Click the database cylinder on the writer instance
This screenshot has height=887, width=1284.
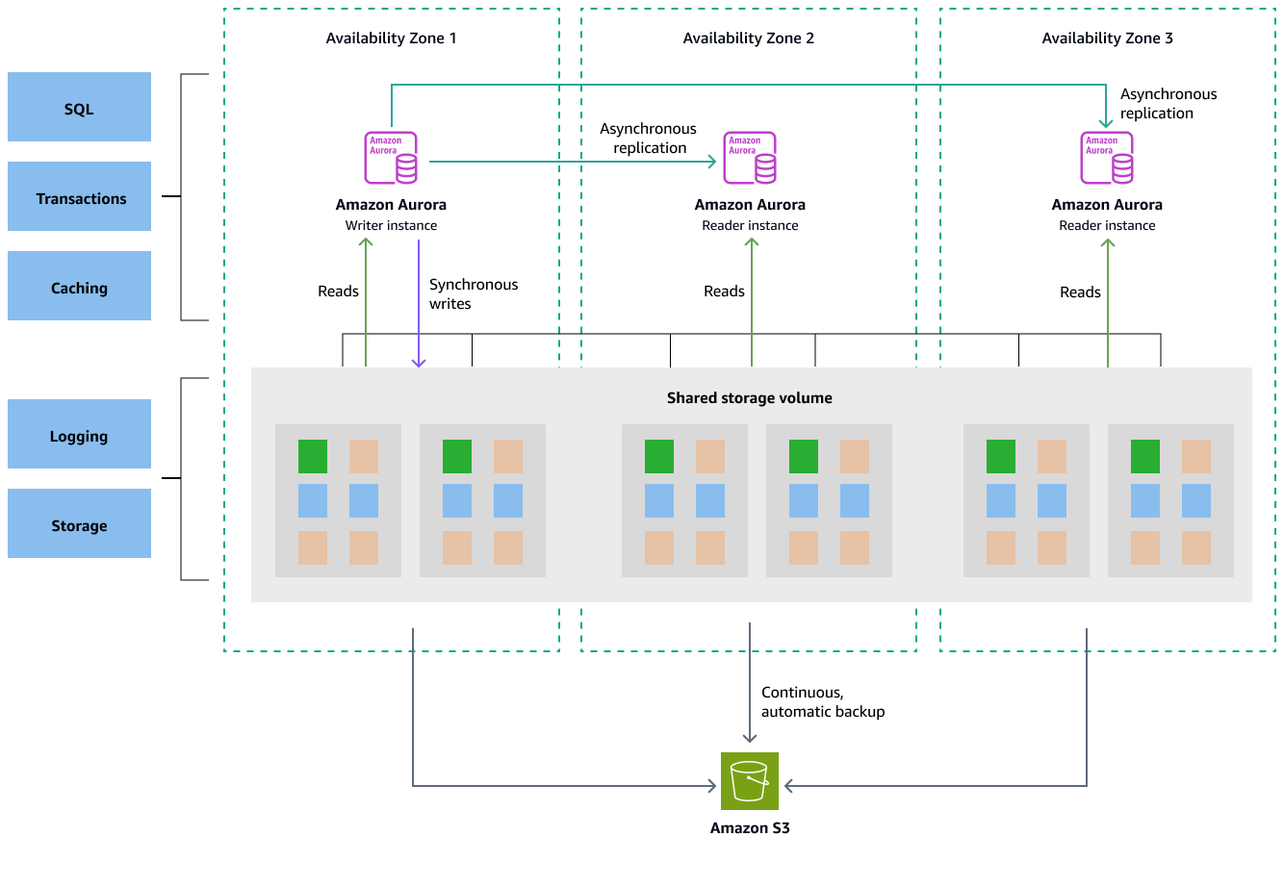coord(407,169)
